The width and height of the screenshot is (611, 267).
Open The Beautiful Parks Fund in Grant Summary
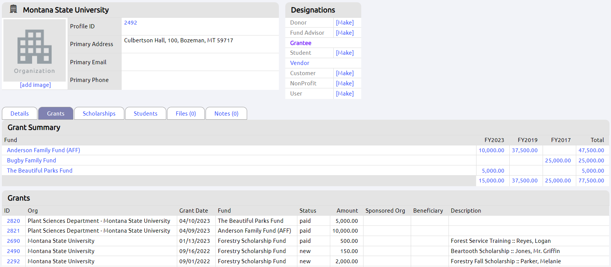coord(40,171)
